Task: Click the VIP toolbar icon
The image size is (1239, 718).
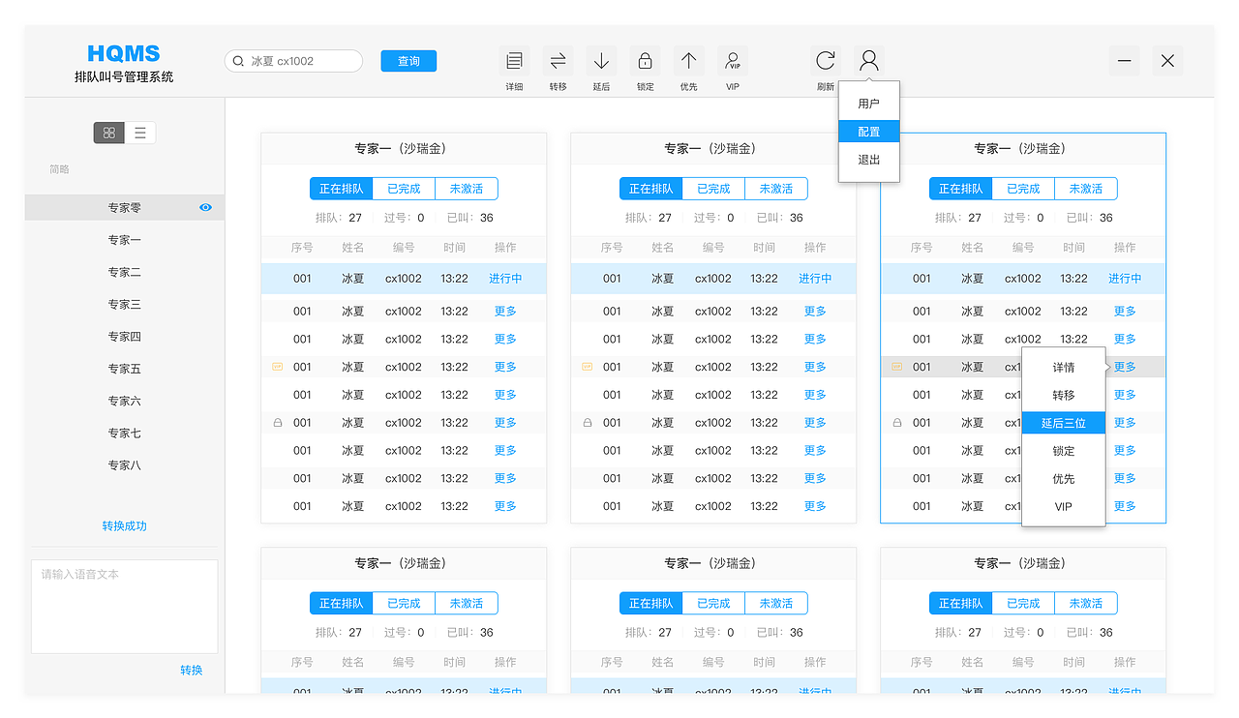Action: click(732, 60)
